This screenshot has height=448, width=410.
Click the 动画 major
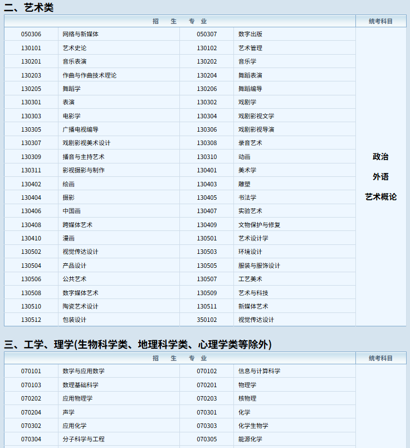tap(244, 157)
